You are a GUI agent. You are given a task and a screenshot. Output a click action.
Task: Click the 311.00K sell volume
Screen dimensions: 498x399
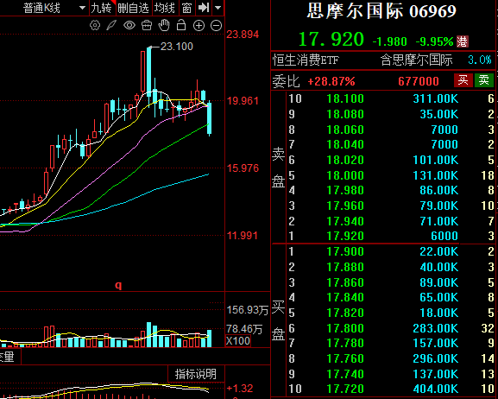click(436, 98)
